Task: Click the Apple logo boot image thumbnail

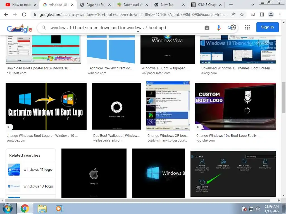Action: pyautogui.click(x=94, y=173)
